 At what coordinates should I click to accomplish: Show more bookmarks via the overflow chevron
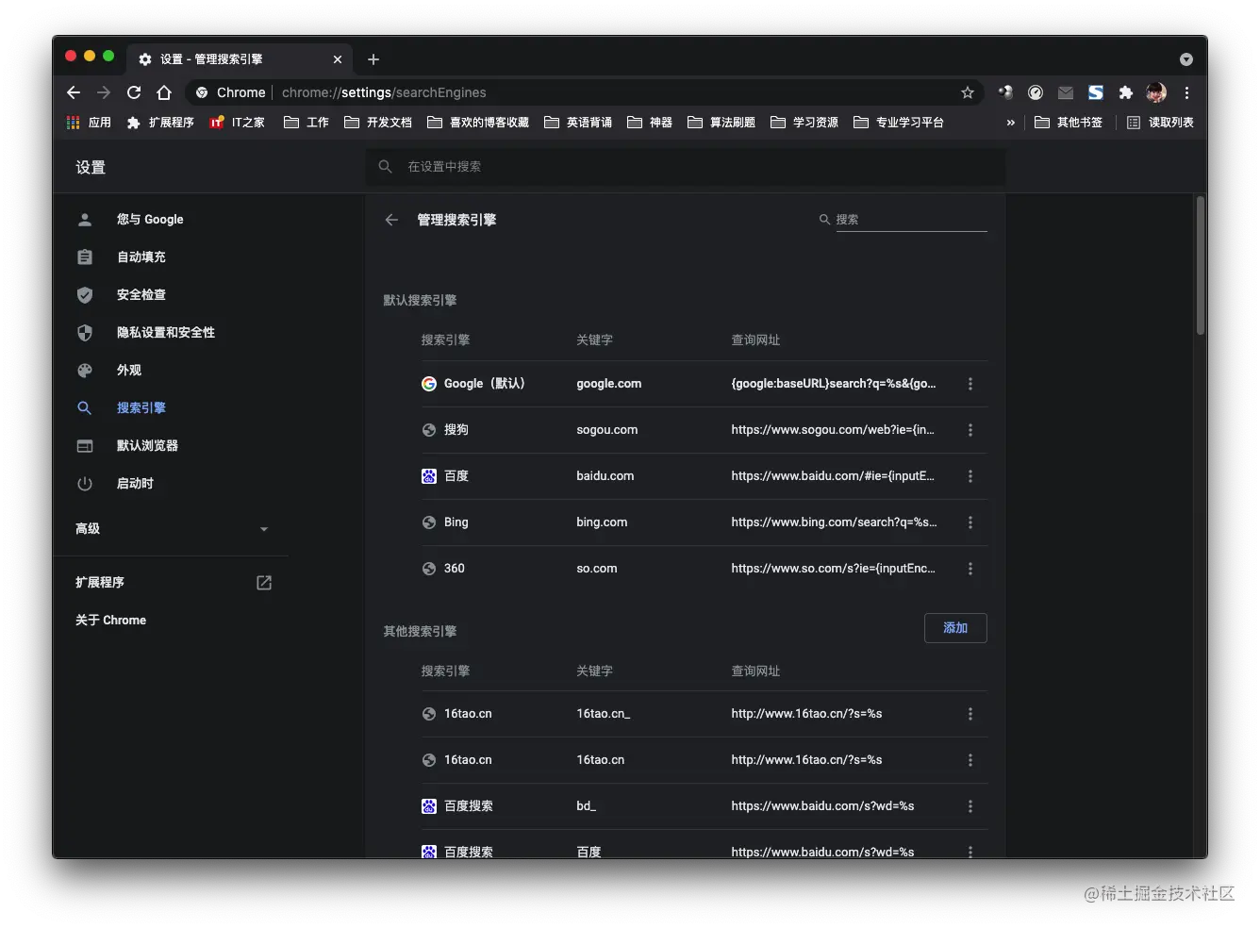click(1011, 123)
